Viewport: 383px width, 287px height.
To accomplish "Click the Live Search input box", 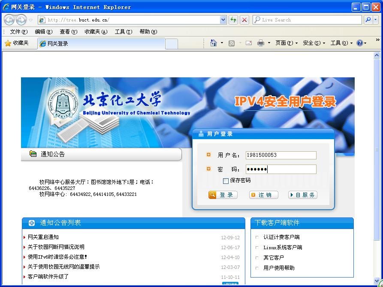I will (307, 20).
